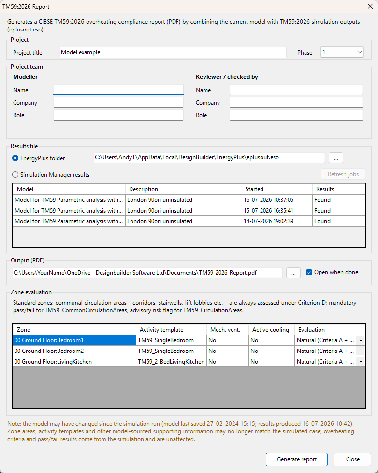
Task: Click the Output PDF path field
Action: tap(147, 273)
